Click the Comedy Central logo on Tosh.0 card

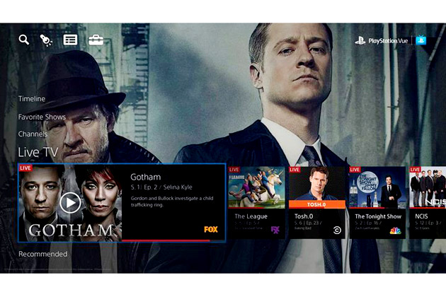337,230
